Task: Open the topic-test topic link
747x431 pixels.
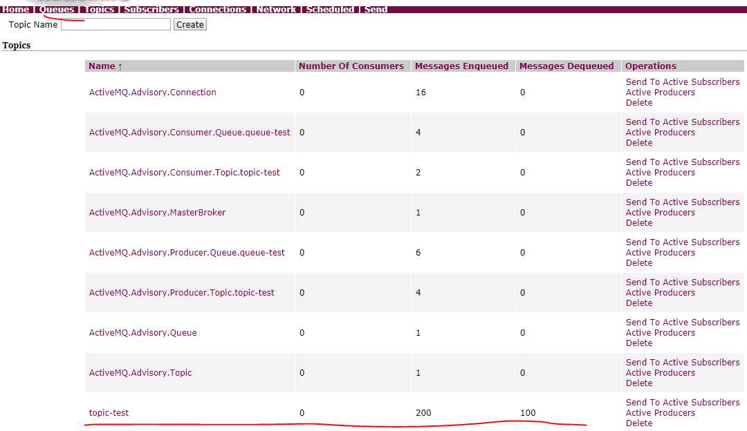Action: click(109, 412)
